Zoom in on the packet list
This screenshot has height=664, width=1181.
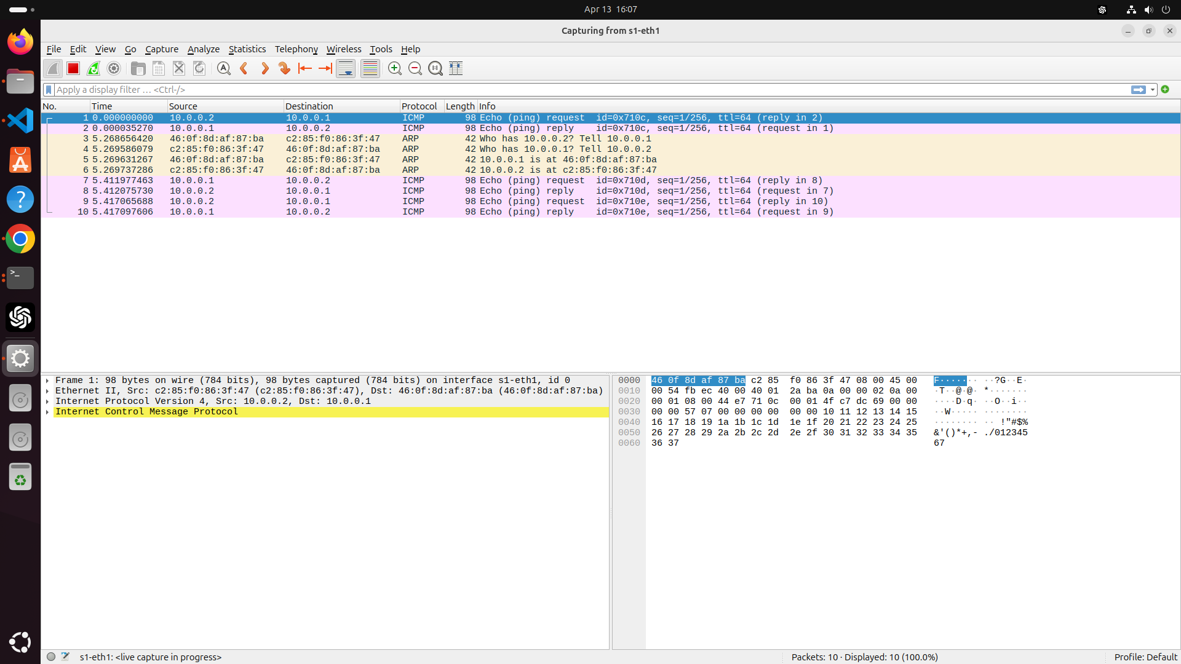394,68
